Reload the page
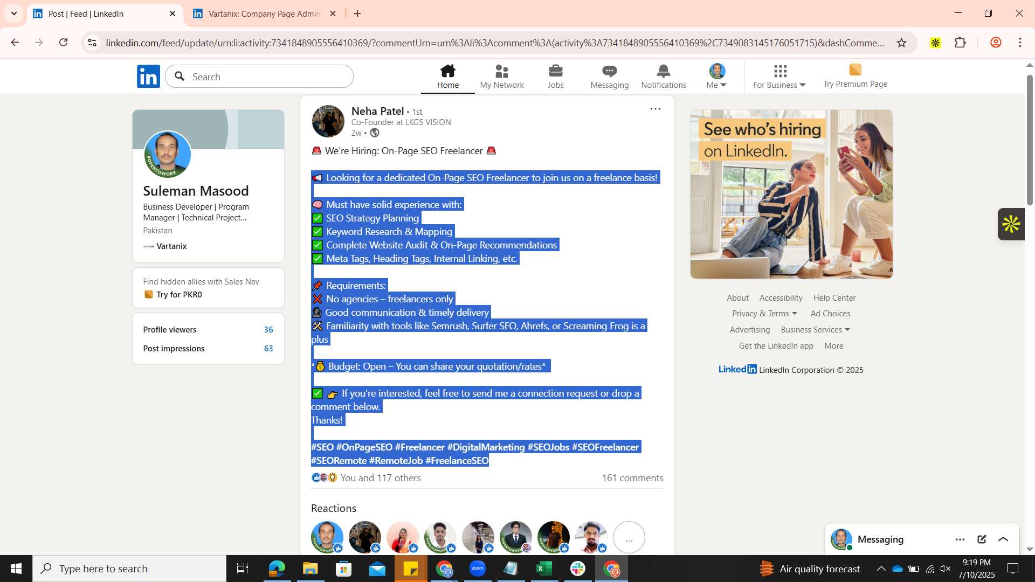Image resolution: width=1035 pixels, height=582 pixels. [x=63, y=43]
